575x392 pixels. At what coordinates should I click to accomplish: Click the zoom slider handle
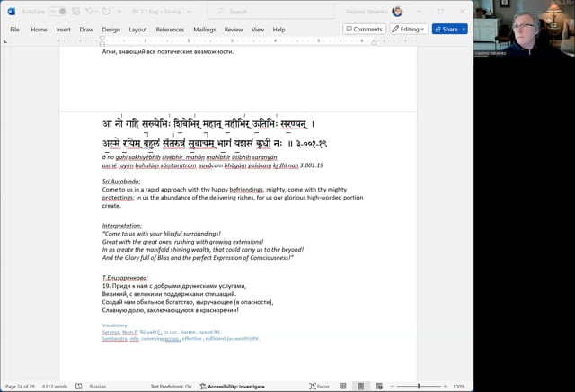[x=419, y=386]
